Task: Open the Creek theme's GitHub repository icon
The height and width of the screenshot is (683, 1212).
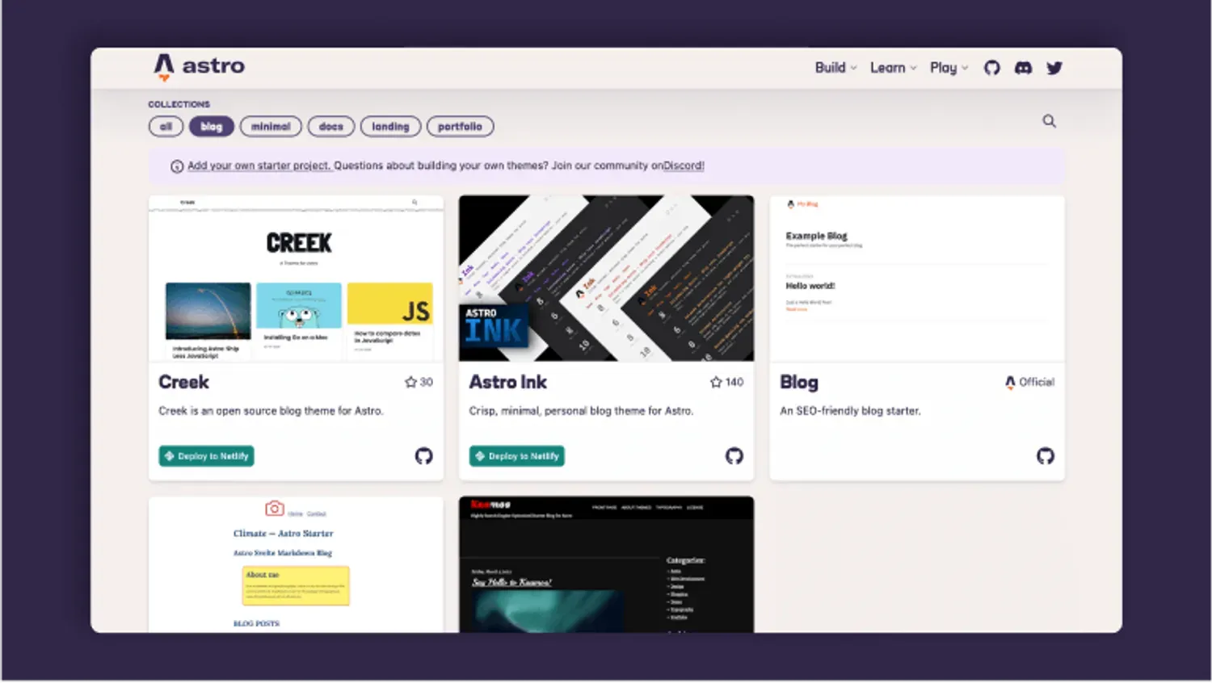Action: coord(424,456)
